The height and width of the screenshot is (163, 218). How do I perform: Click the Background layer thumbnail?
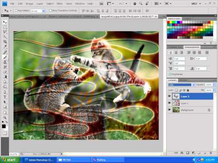point(176,110)
